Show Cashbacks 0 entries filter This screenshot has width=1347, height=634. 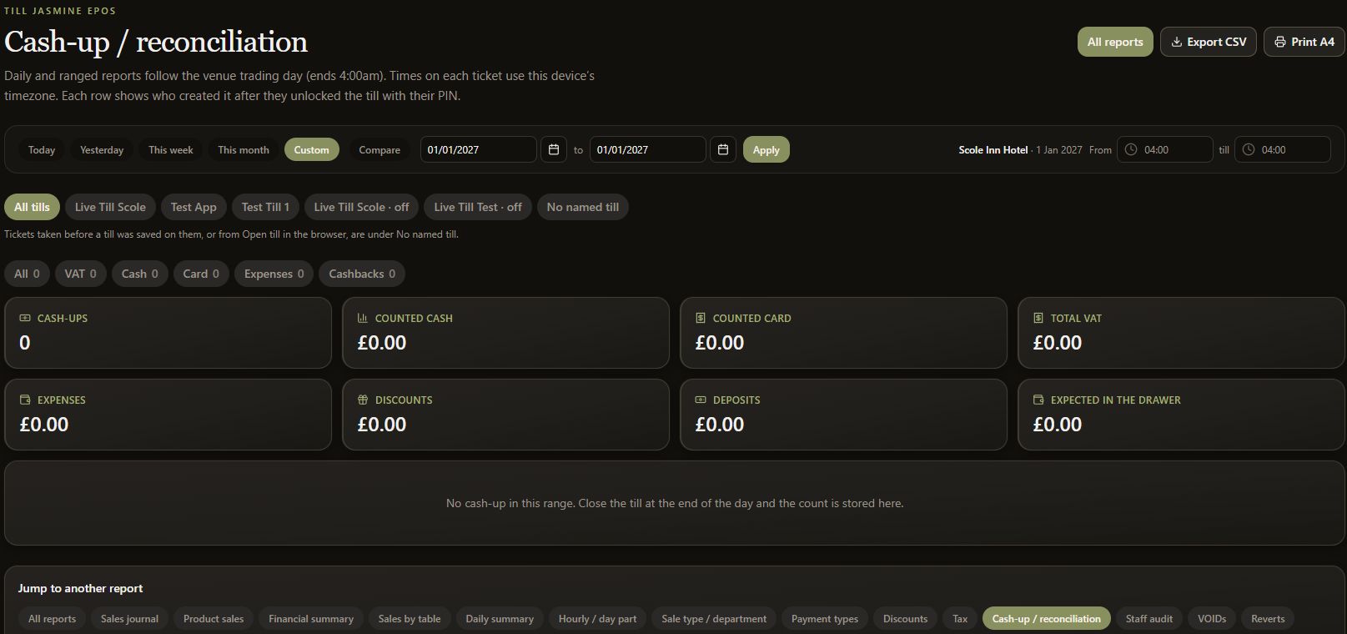click(x=362, y=274)
